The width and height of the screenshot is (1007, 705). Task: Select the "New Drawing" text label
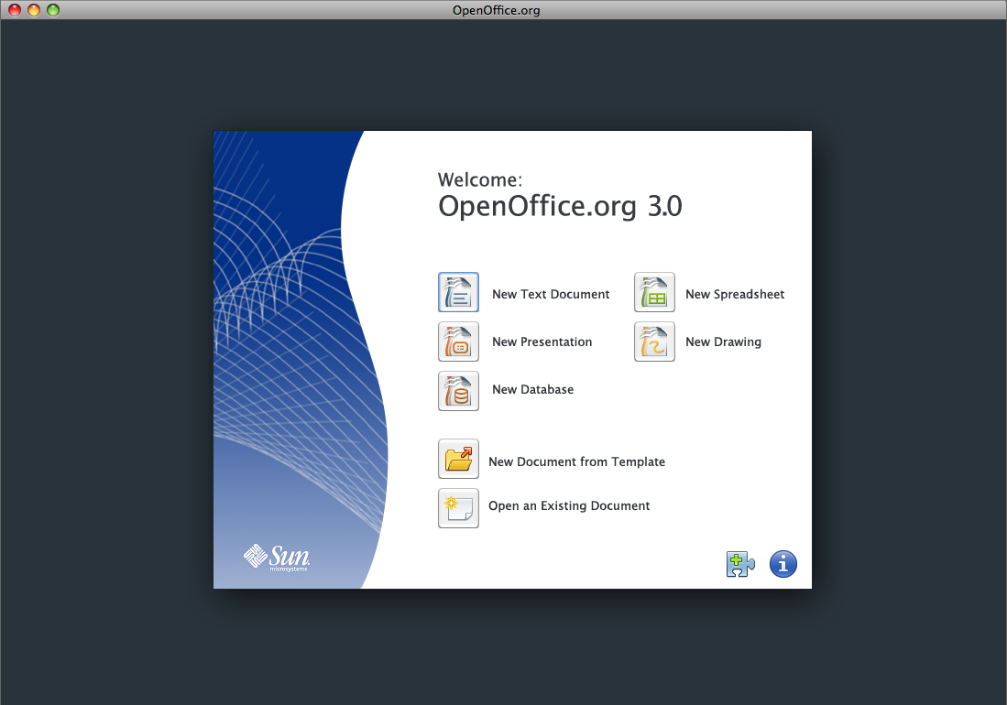[723, 342]
